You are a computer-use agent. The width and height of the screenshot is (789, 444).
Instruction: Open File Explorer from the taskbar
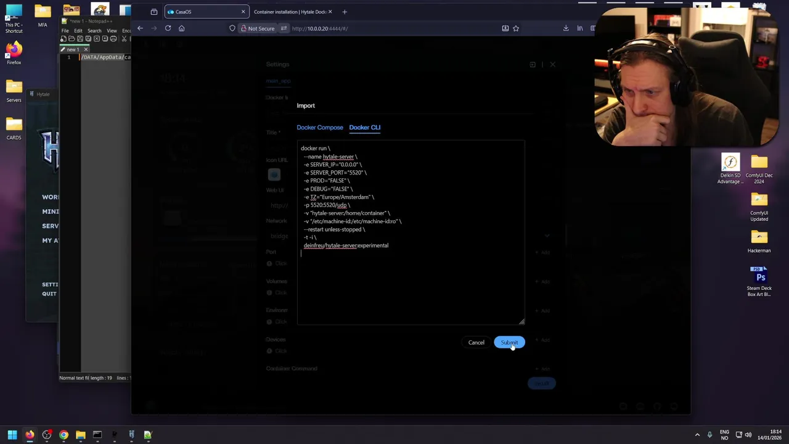click(80, 435)
